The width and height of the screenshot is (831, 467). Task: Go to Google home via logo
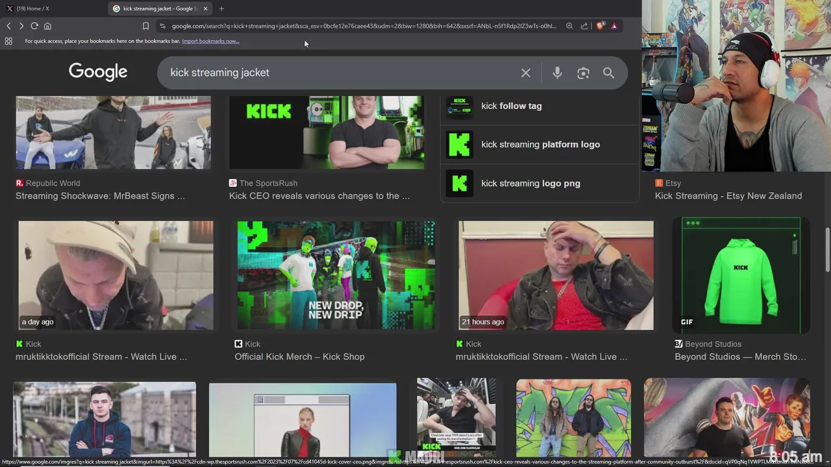[98, 72]
